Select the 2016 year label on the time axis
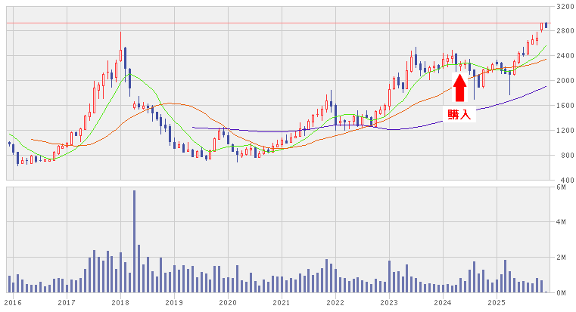The width and height of the screenshot is (576, 312). point(12,302)
